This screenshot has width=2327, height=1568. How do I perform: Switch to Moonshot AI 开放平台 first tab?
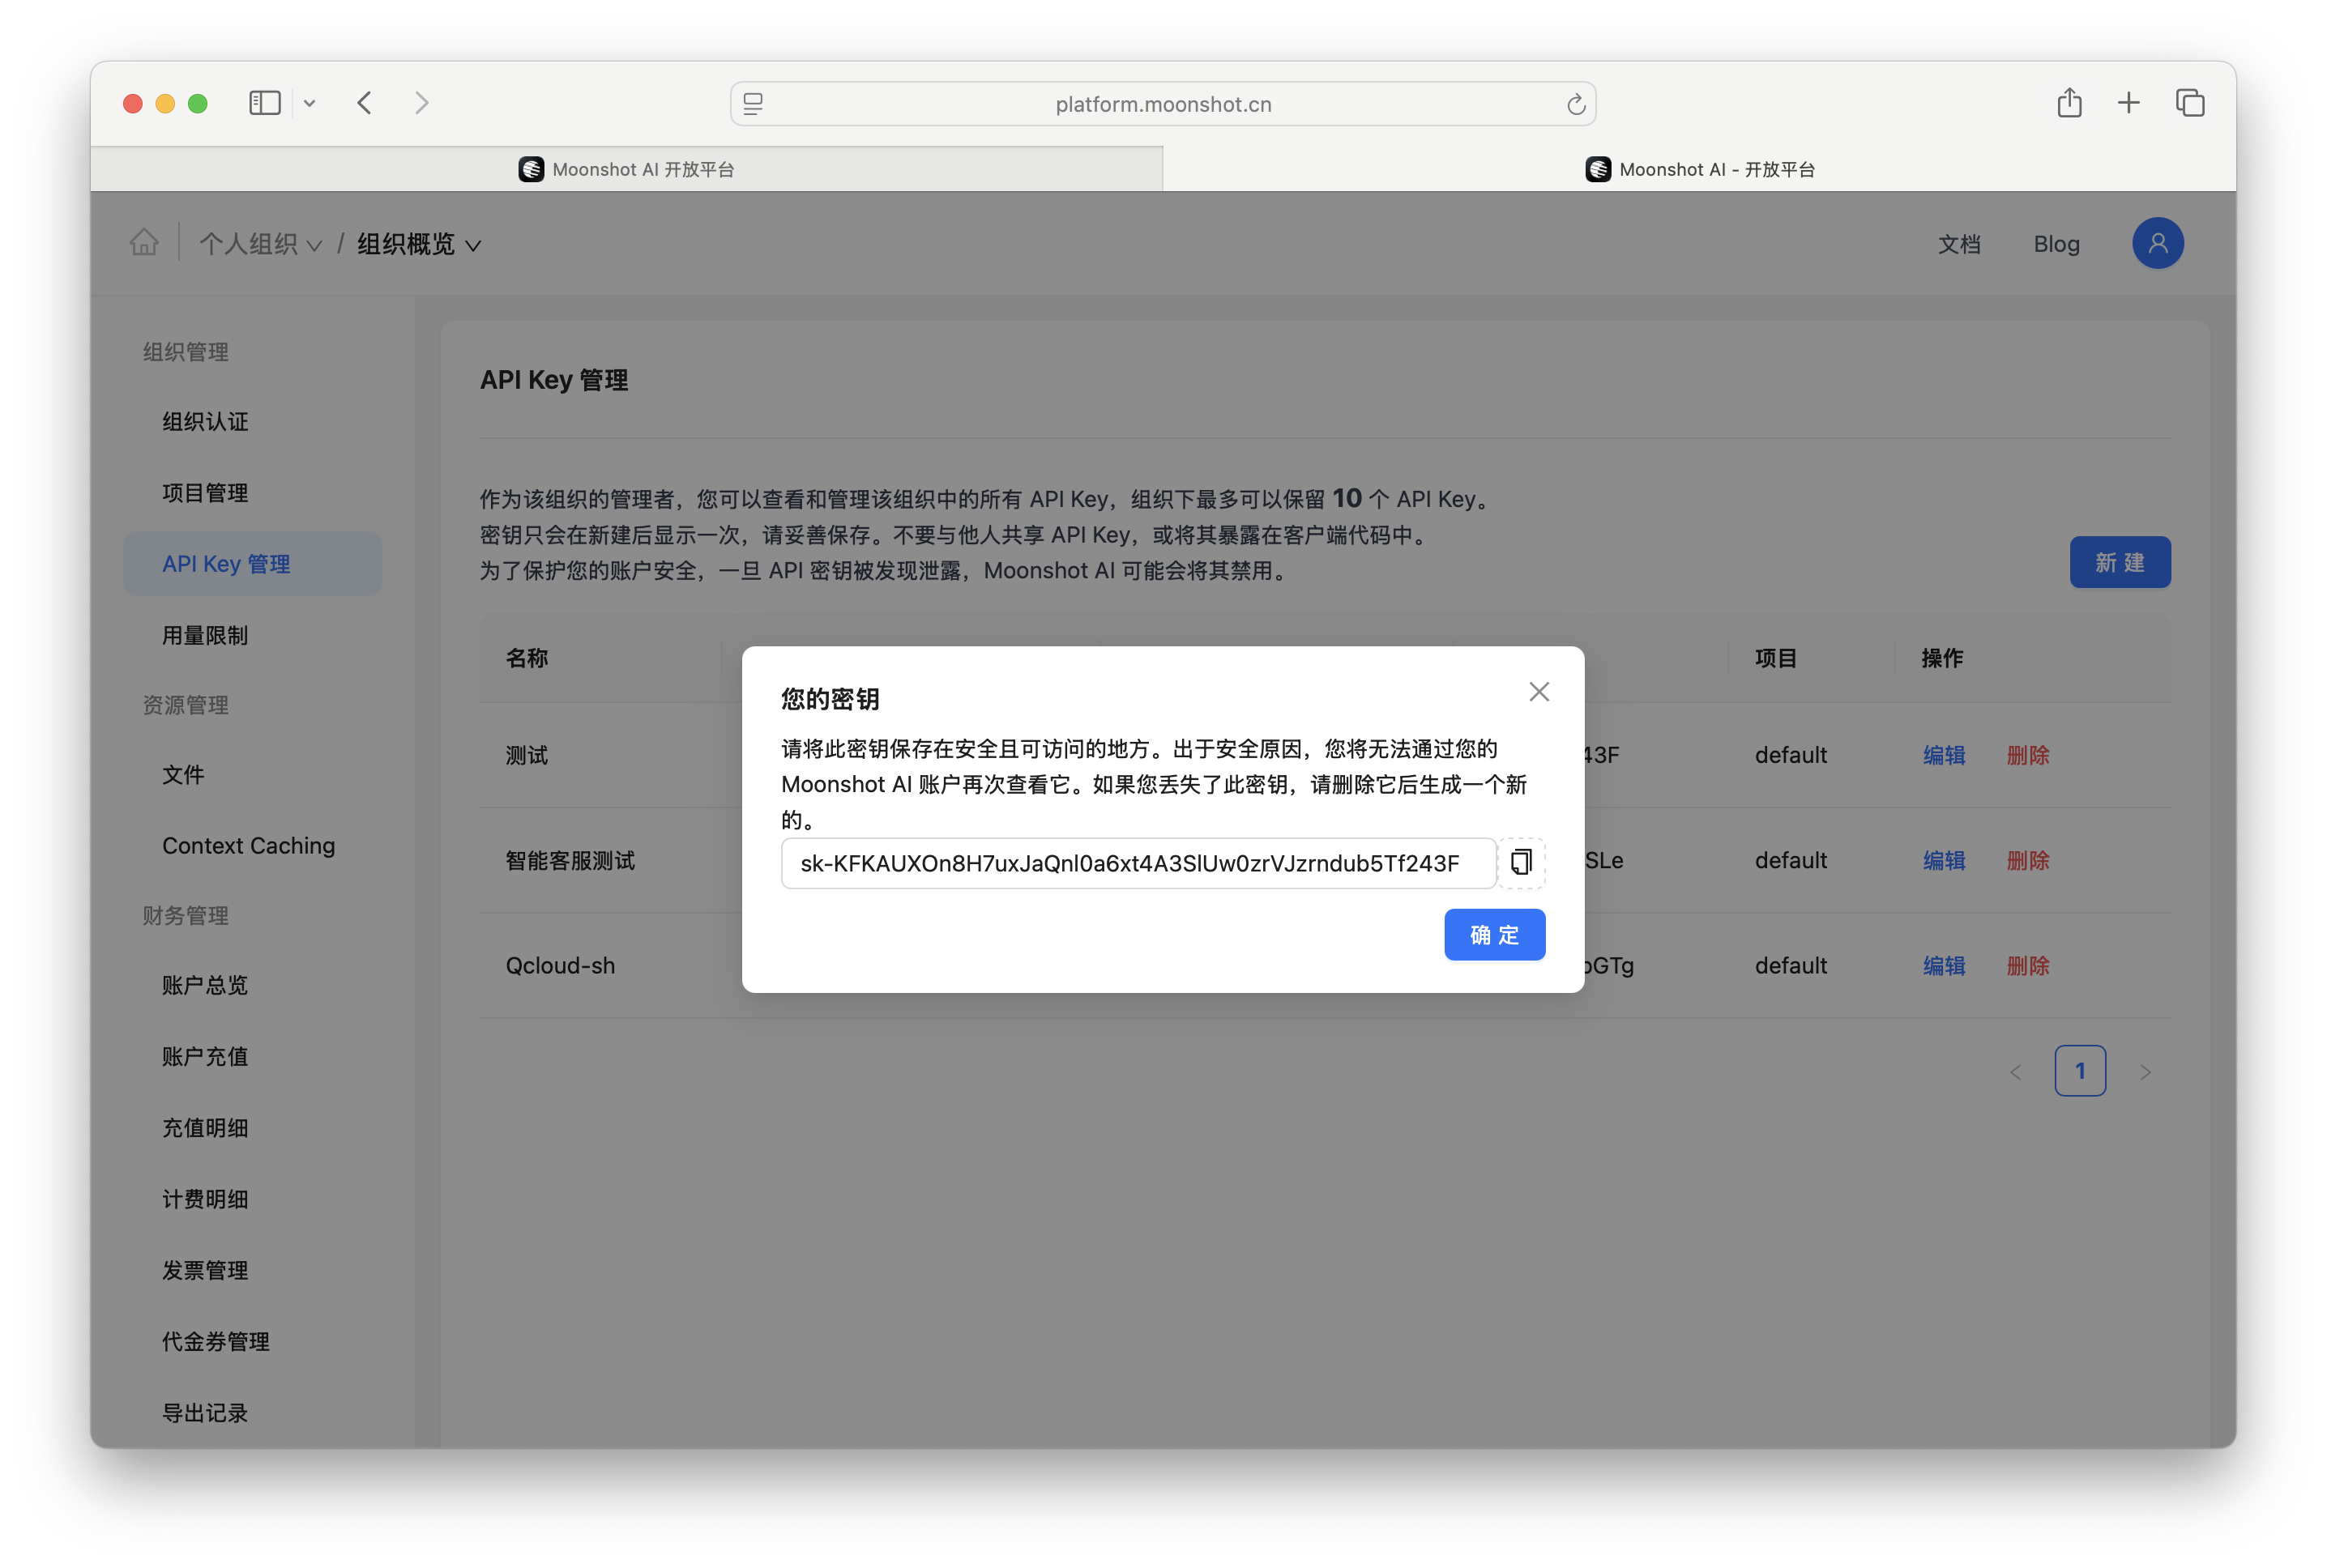(627, 169)
